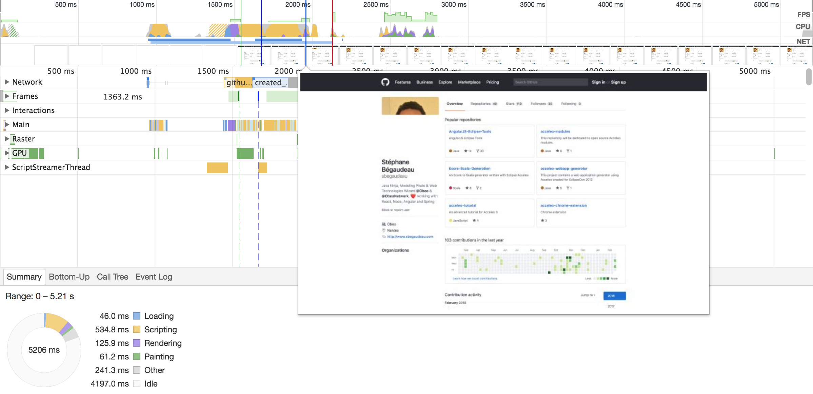The height and width of the screenshot is (394, 813).
Task: Click Learn how we count contributions link
Action: (475, 279)
